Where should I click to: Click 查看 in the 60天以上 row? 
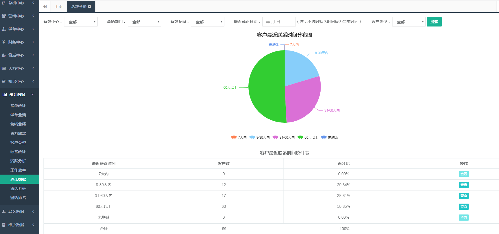[464, 207]
